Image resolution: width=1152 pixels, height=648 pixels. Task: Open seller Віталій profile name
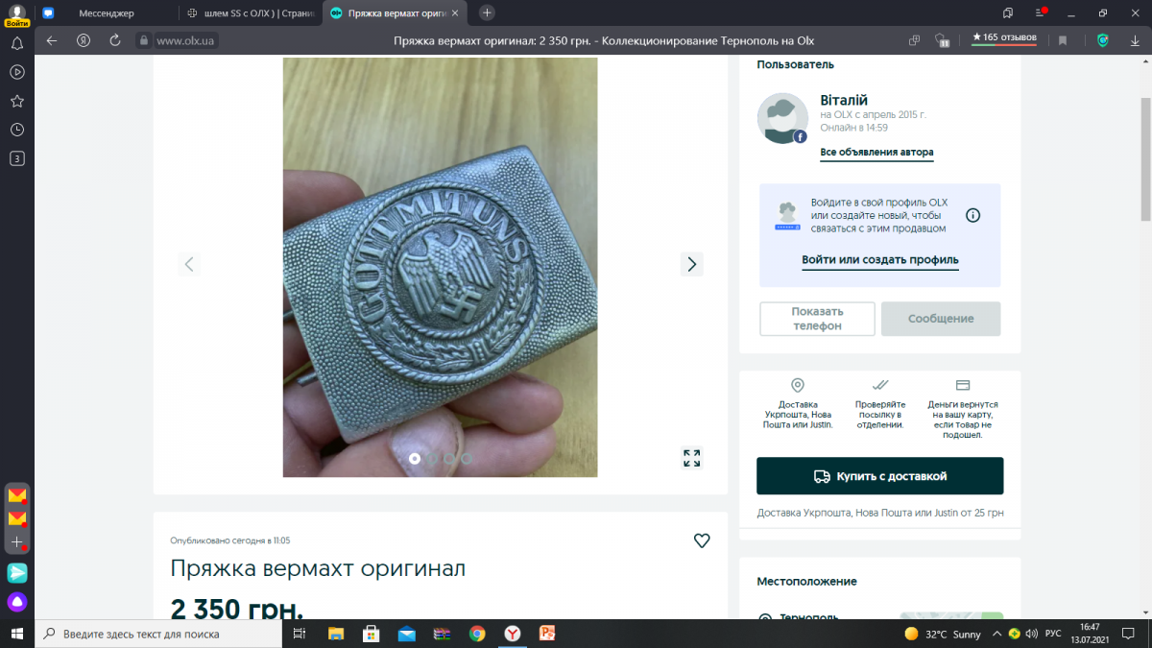pyautogui.click(x=844, y=100)
